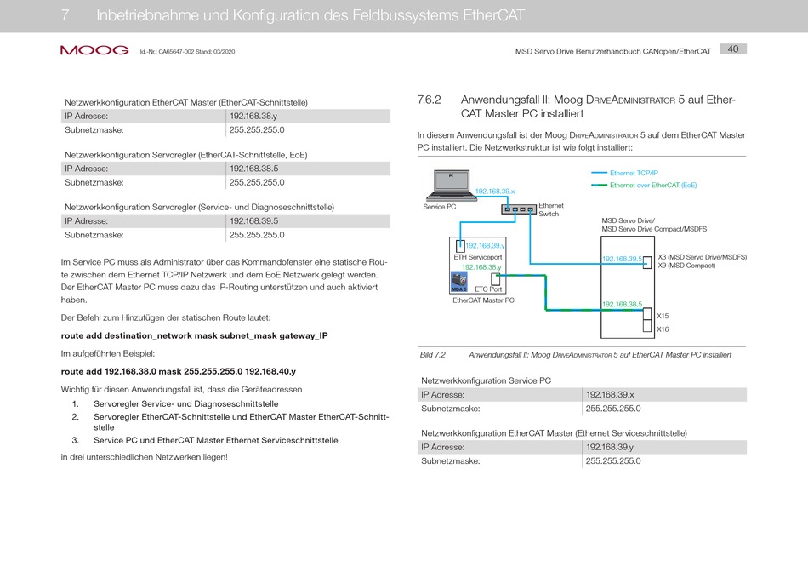808x572 pixels.
Task: Click 'ETC Port' label in diagram
Action: [x=488, y=289]
